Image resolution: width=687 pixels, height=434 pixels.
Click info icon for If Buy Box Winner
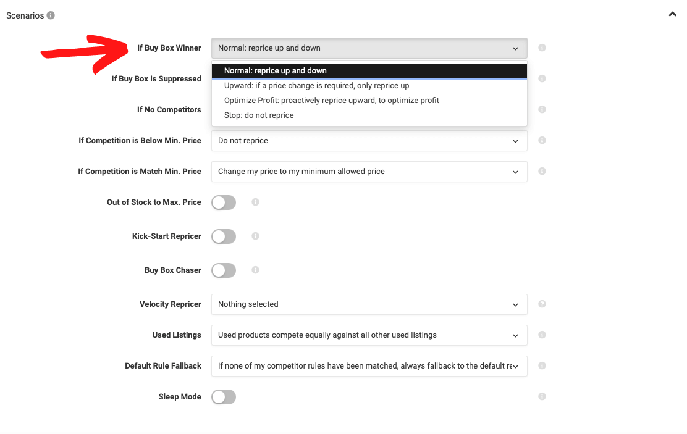[542, 48]
